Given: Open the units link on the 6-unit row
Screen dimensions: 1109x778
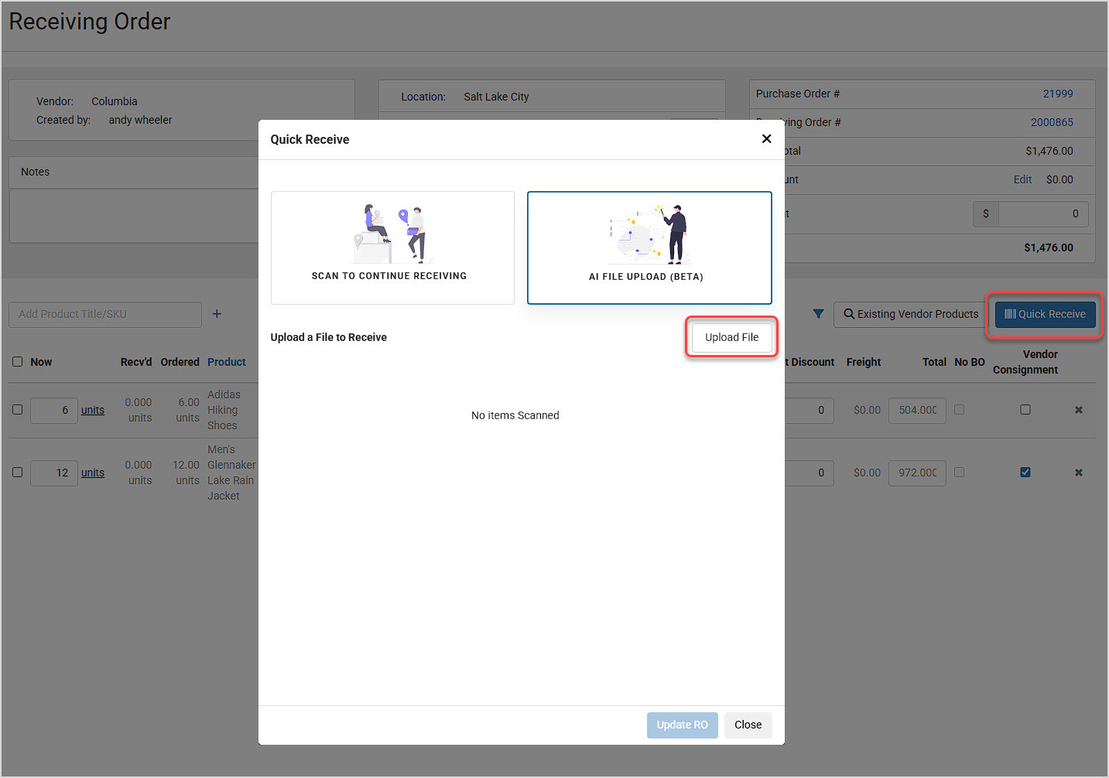Looking at the screenshot, I should click(x=92, y=409).
